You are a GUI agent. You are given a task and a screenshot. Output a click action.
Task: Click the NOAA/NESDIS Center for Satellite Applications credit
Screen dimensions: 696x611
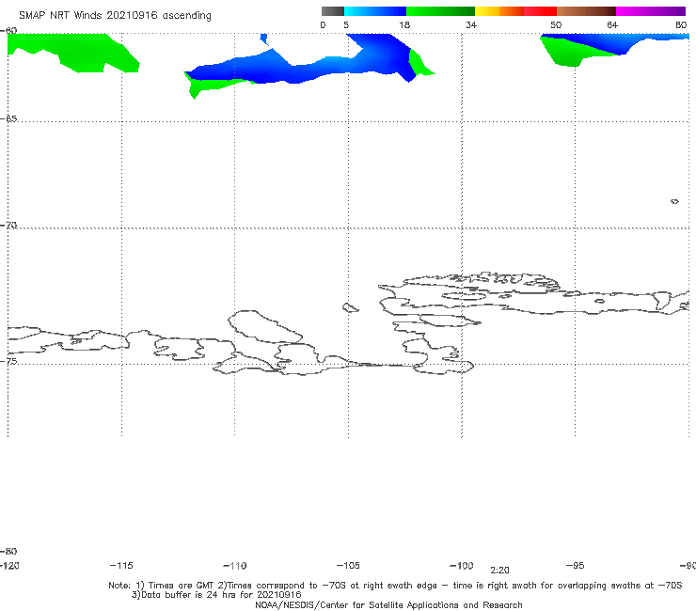tap(388, 604)
